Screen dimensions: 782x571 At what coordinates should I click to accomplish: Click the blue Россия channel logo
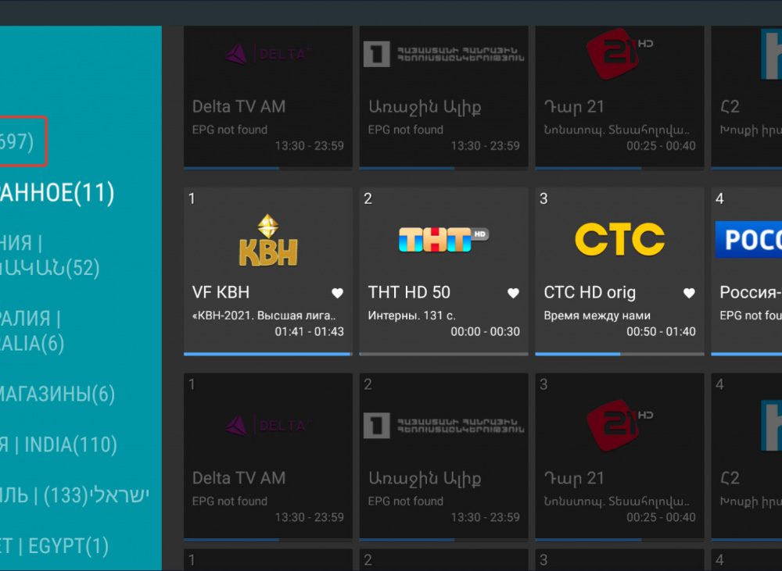click(748, 239)
